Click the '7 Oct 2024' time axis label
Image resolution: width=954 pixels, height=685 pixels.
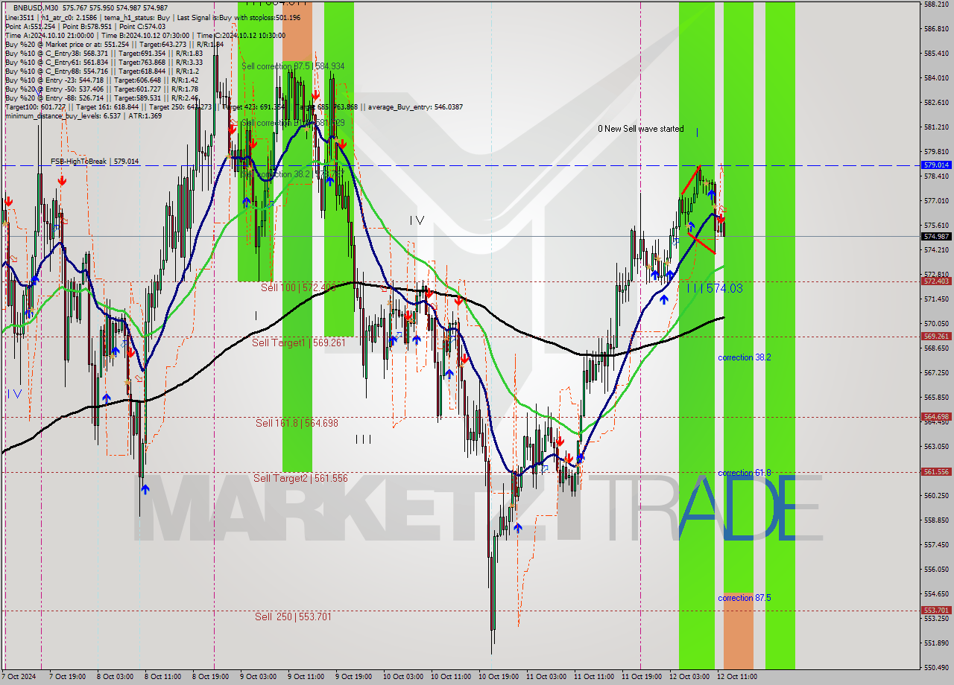coord(19,677)
